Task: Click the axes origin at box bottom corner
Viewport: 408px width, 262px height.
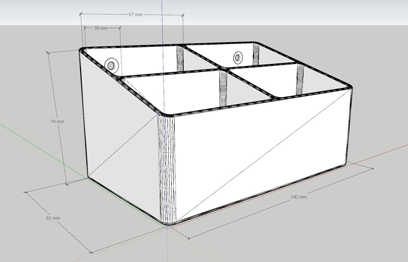Action: click(166, 225)
